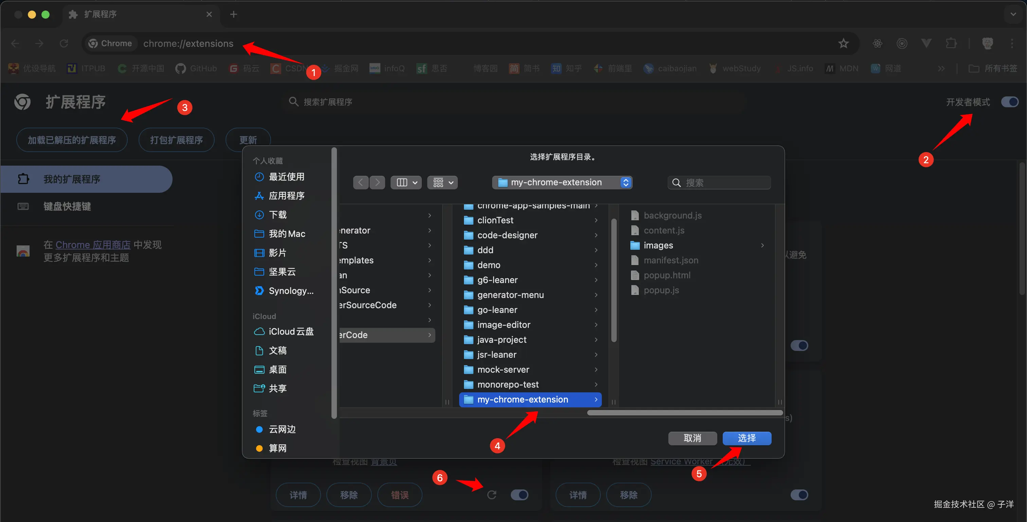This screenshot has height=522, width=1027.
Task: Toggle bottom-right extension switch
Action: point(799,495)
